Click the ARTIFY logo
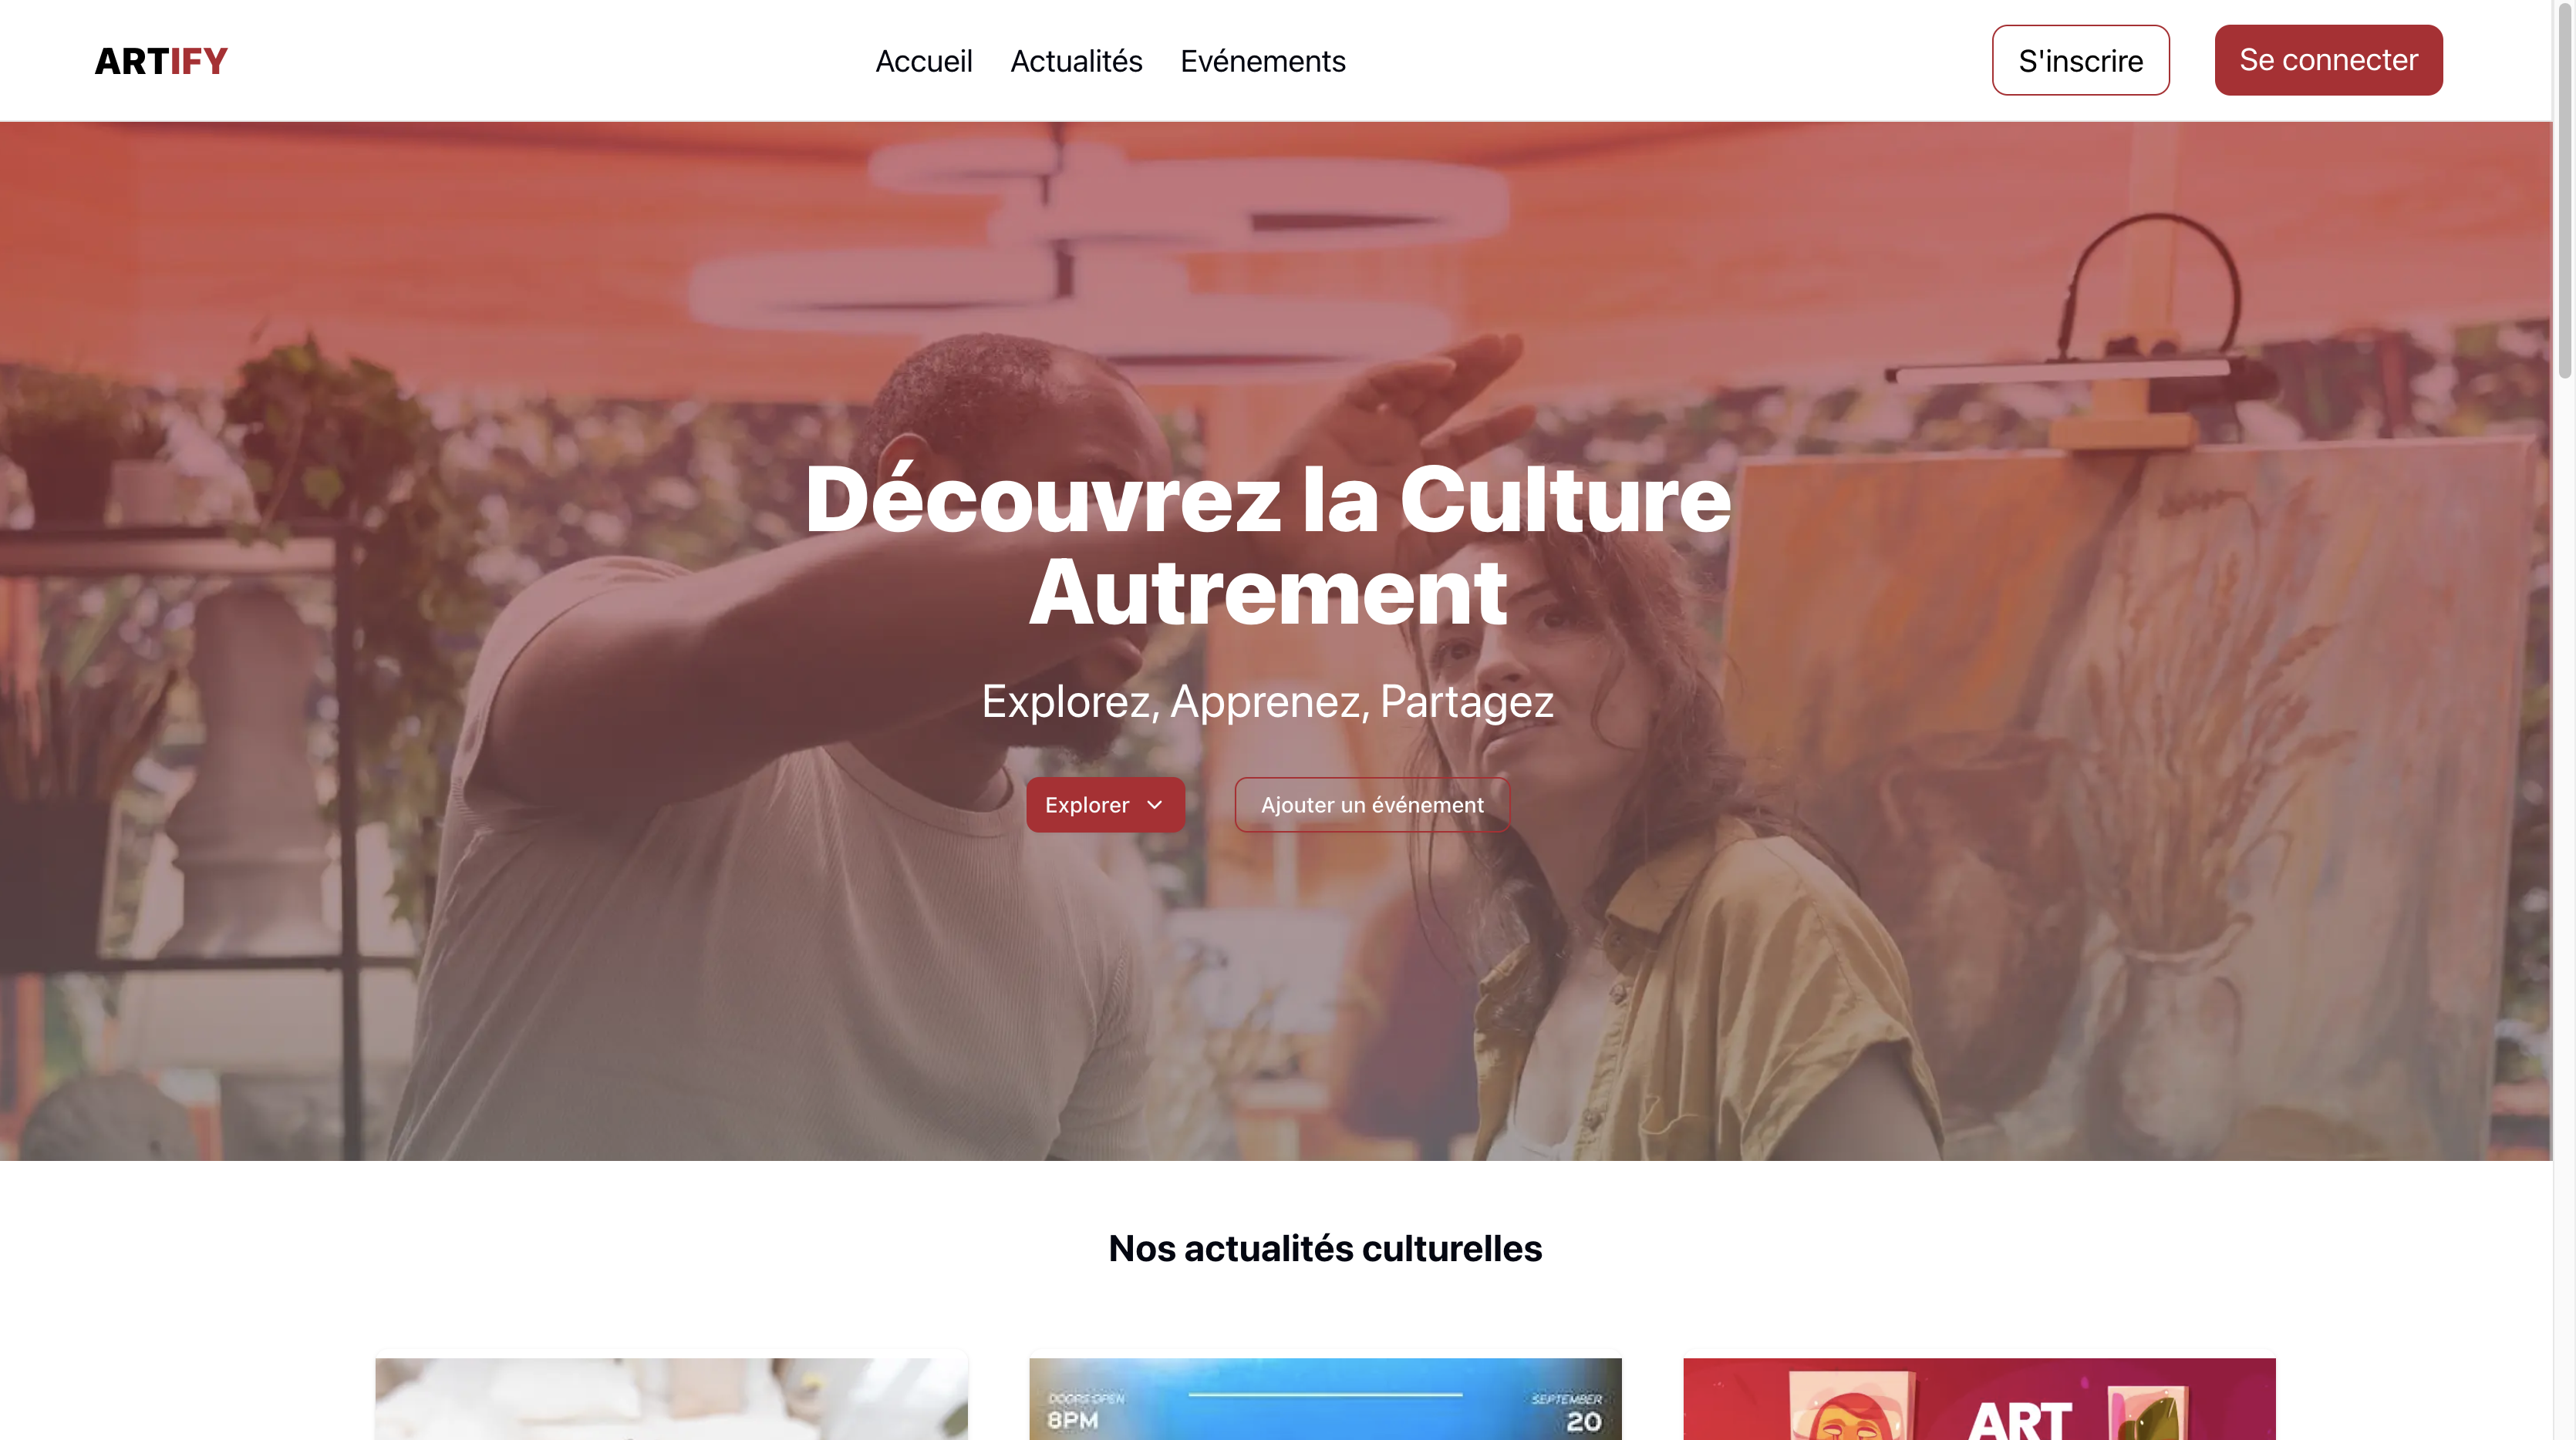The width and height of the screenshot is (2576, 1440). (161, 61)
